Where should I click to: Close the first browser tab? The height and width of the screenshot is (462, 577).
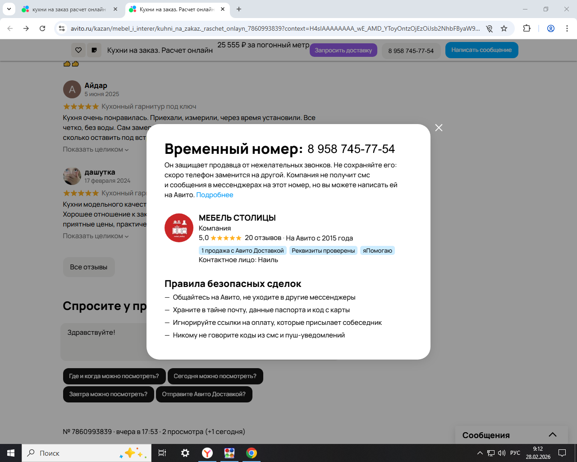[x=115, y=9]
